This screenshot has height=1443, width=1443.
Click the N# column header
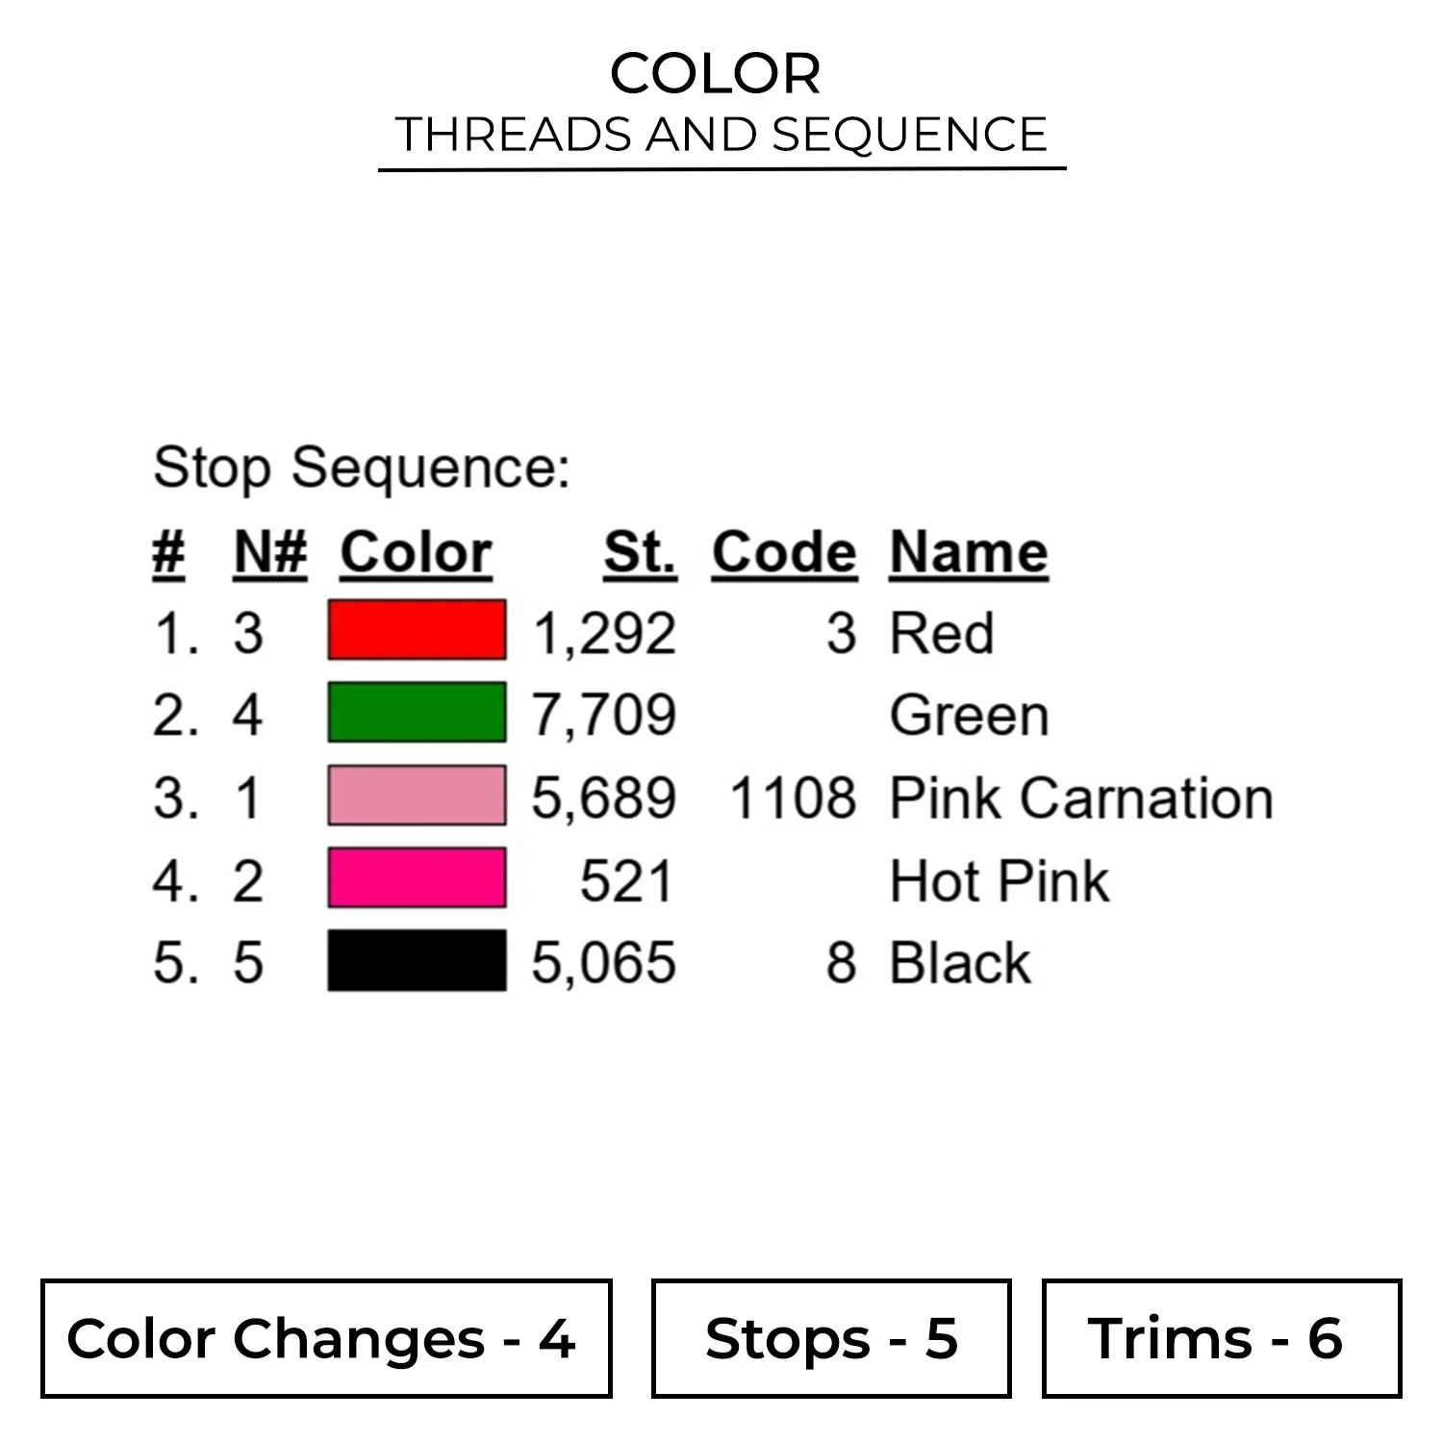[x=270, y=553]
